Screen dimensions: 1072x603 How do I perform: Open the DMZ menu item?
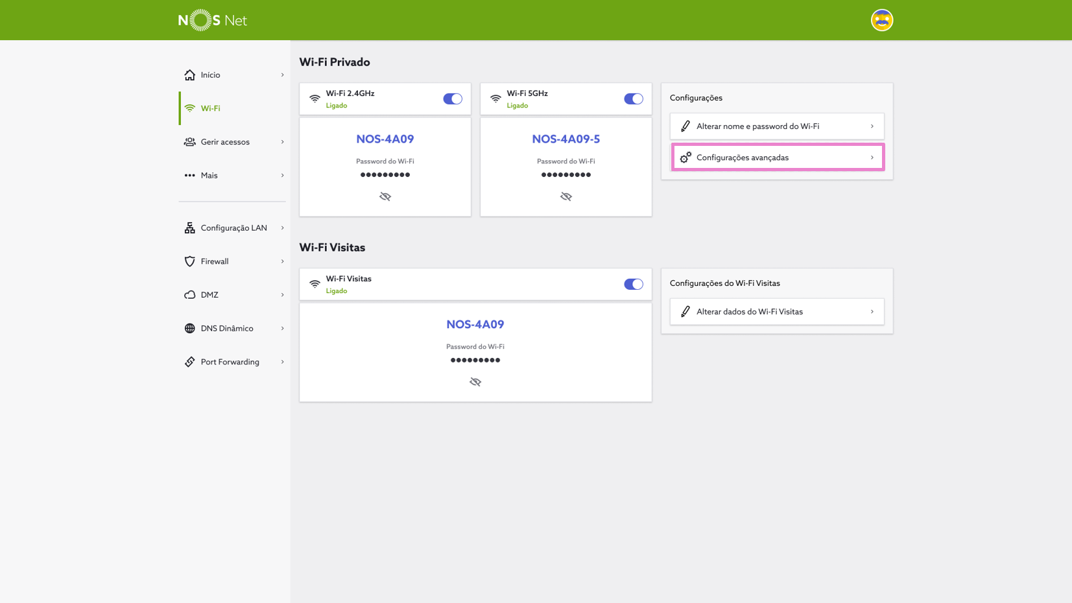(x=233, y=295)
